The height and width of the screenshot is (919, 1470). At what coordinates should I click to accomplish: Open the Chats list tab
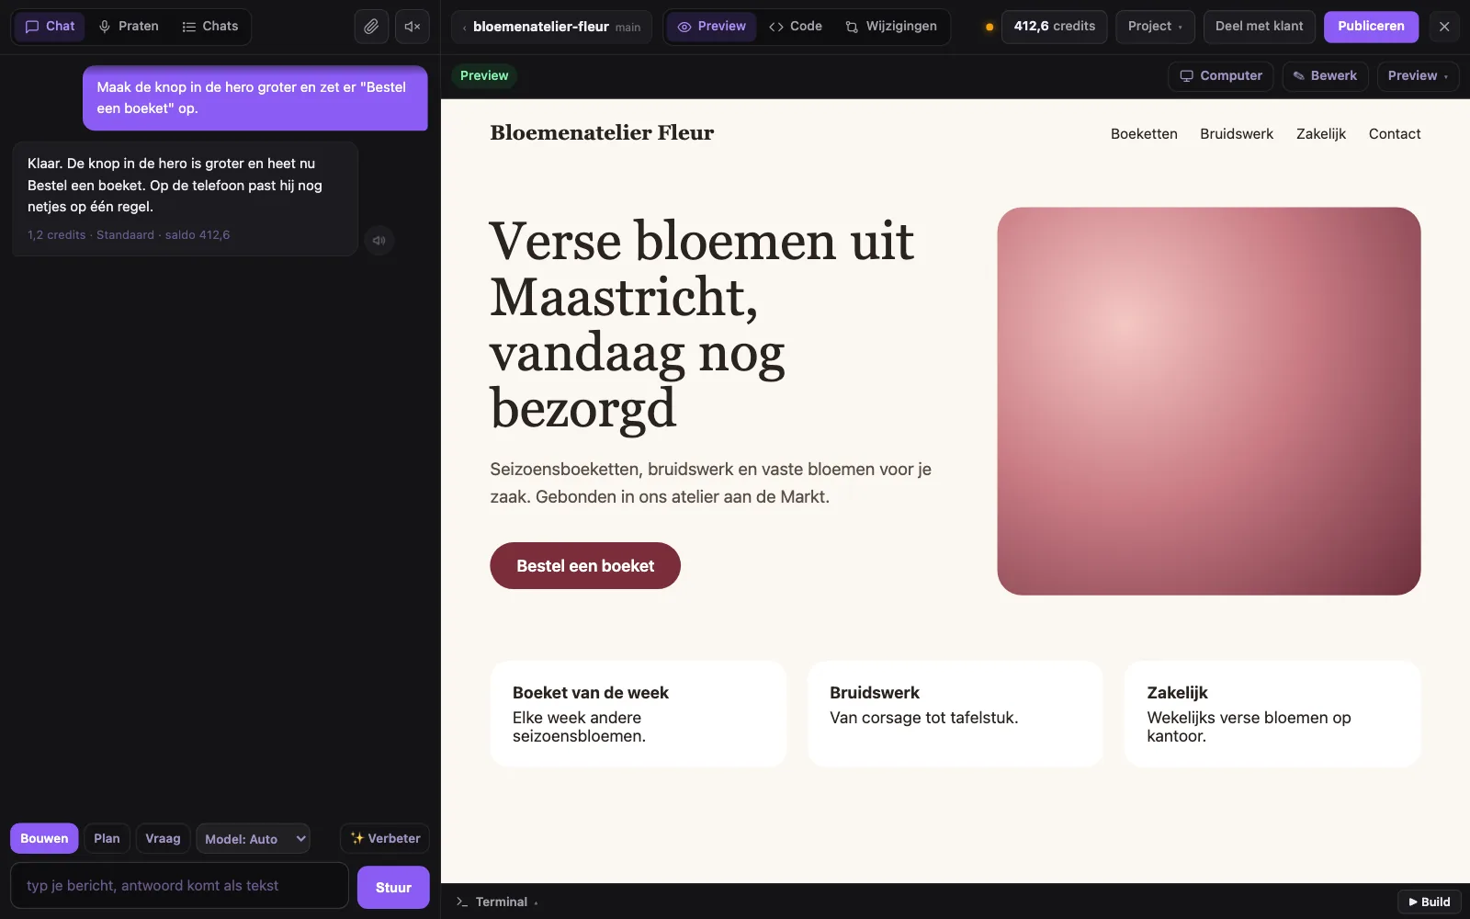210,27
